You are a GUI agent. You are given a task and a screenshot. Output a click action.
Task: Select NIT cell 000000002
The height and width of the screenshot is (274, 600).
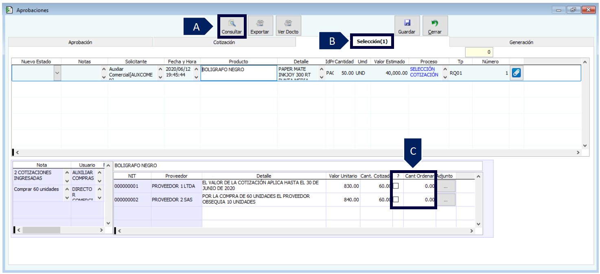pyautogui.click(x=132, y=199)
